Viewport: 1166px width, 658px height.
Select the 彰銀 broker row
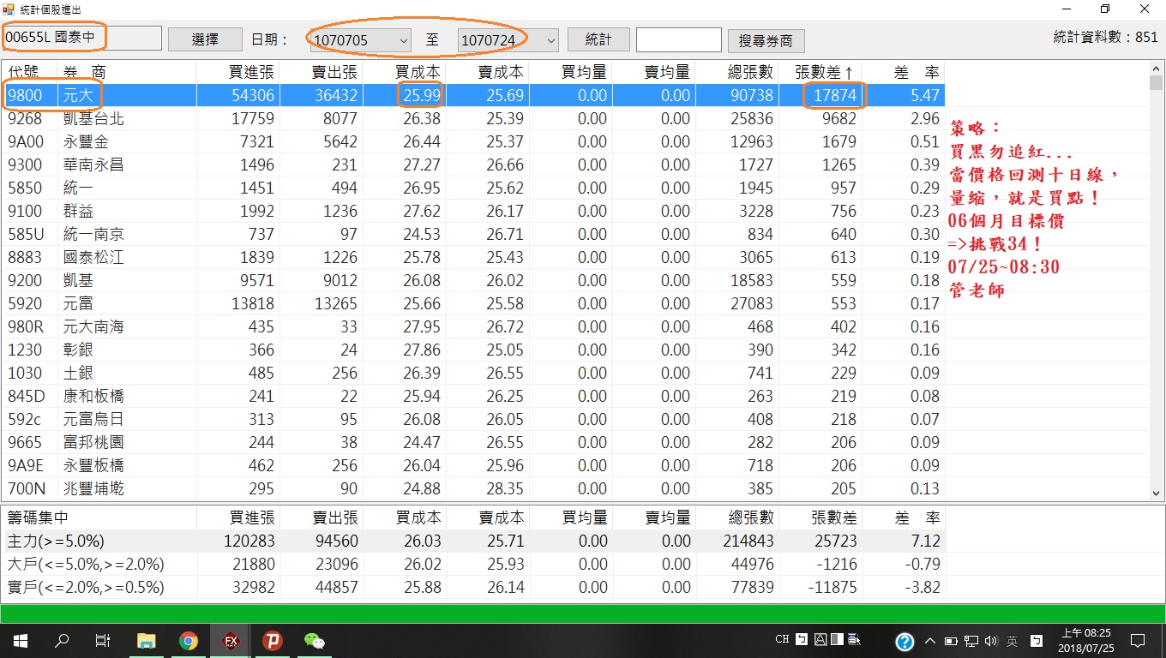coord(473,350)
